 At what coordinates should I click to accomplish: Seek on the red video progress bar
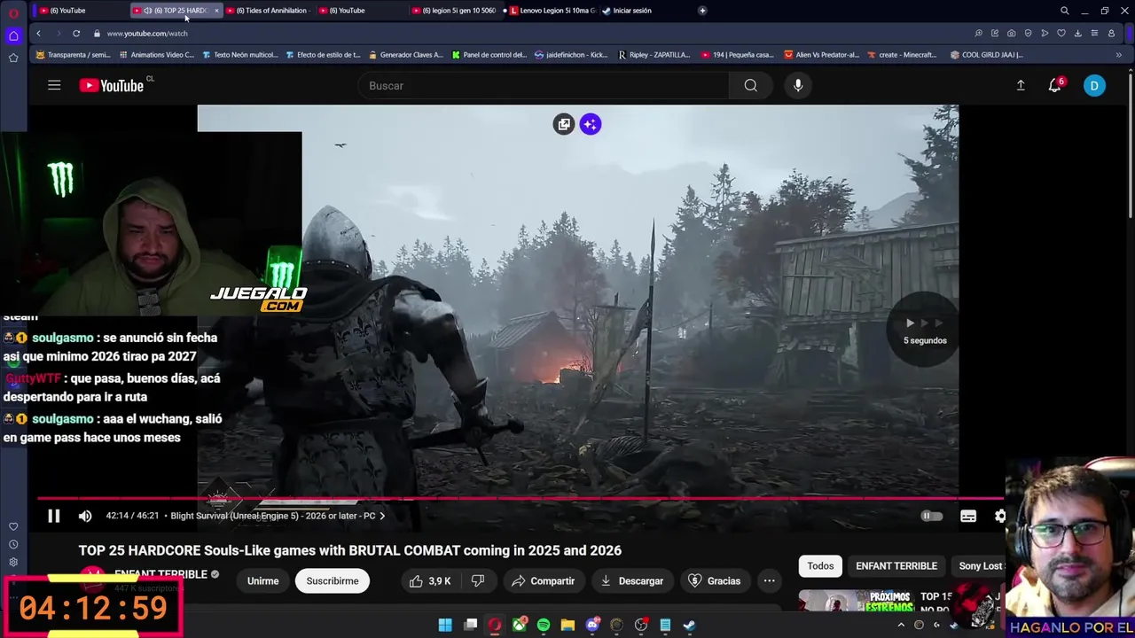520,498
